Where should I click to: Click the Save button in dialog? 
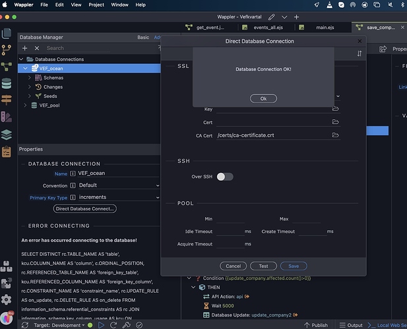point(294,266)
